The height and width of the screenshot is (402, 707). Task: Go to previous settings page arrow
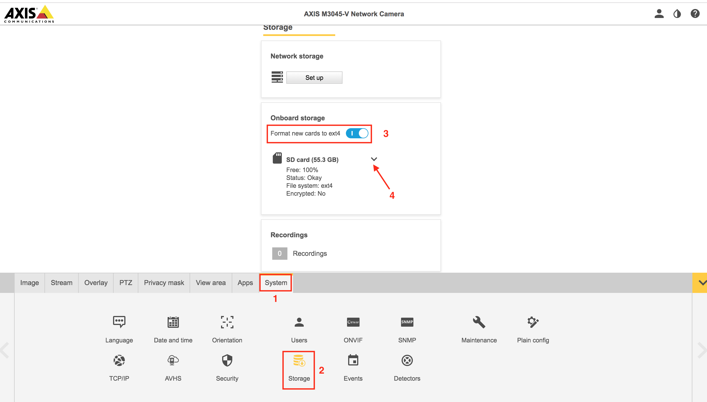(x=5, y=350)
